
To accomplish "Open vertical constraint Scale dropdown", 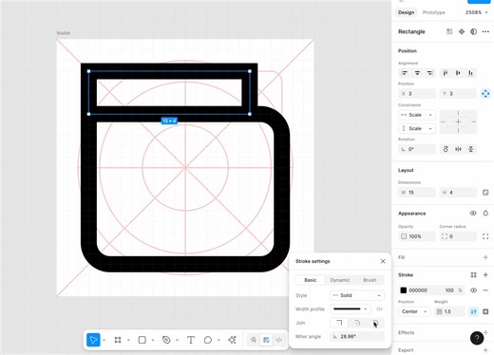I will click(x=417, y=128).
